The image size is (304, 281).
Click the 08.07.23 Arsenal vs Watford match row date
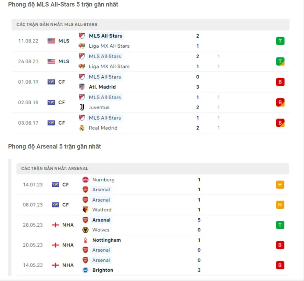pos(33,205)
